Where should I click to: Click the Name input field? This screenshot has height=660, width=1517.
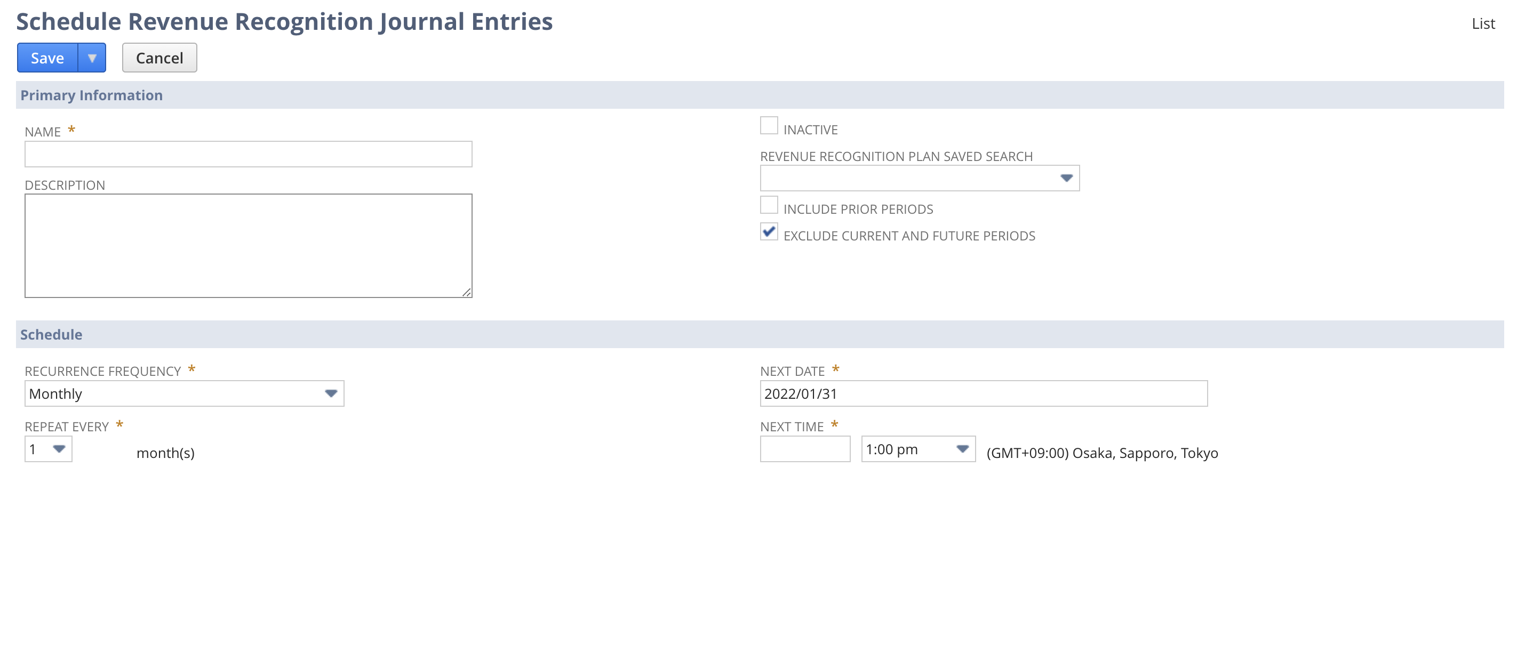[x=247, y=154]
